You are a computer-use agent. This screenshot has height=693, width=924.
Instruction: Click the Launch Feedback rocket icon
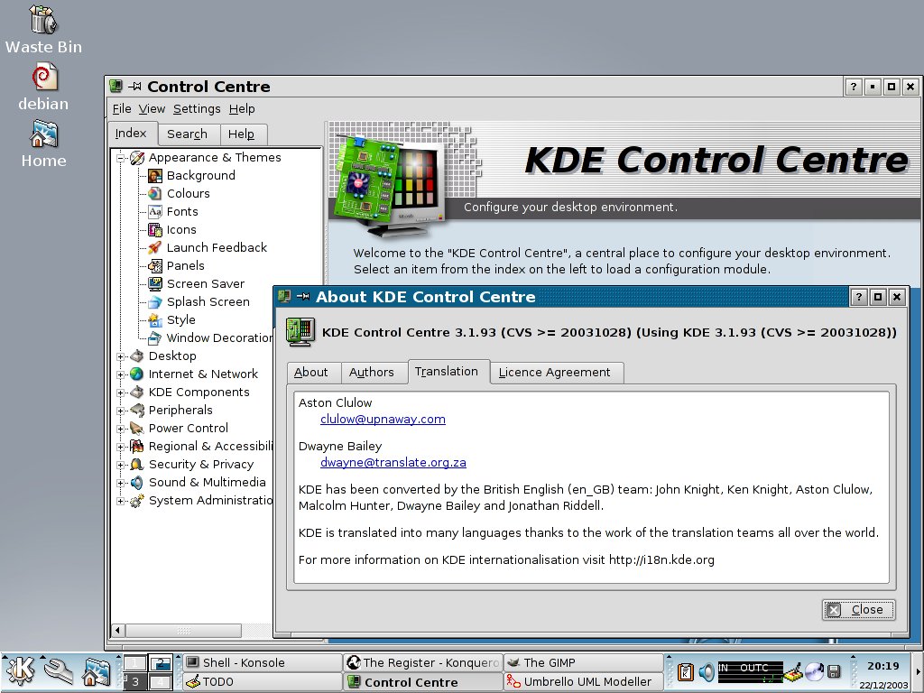pyautogui.click(x=155, y=247)
